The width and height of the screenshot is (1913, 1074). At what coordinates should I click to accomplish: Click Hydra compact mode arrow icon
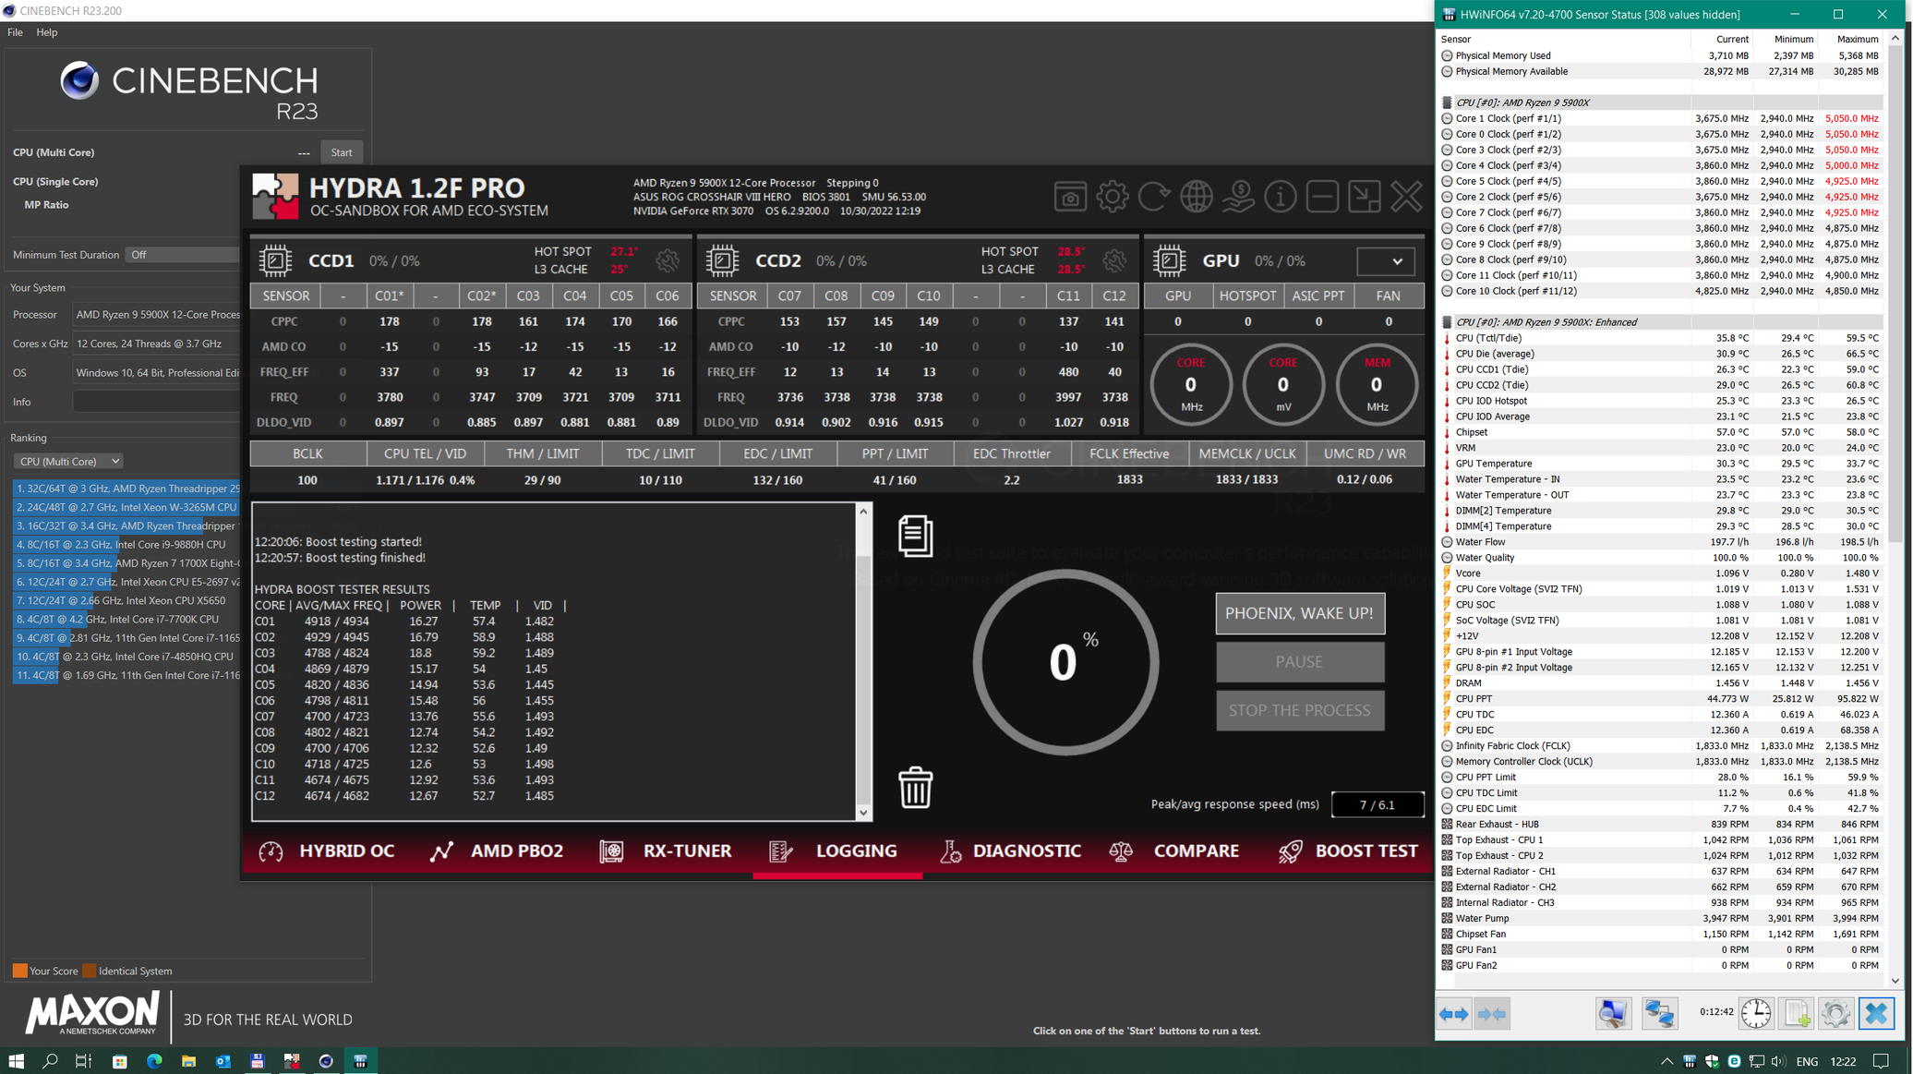coord(1365,197)
